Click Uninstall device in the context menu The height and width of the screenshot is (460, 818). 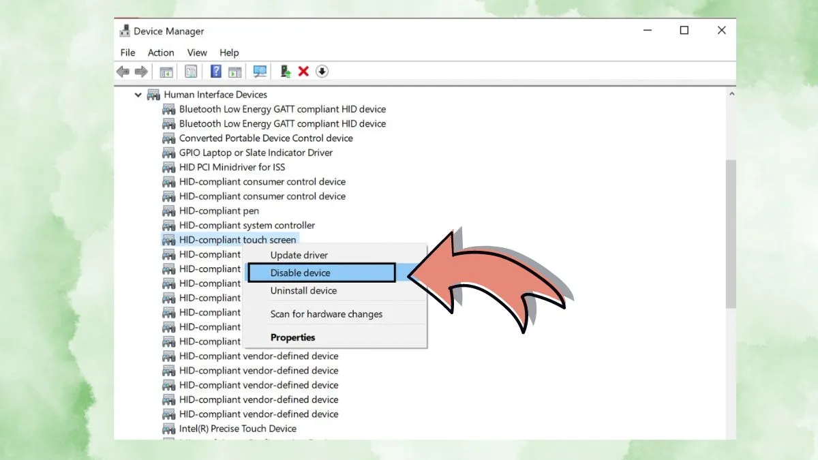click(x=303, y=290)
